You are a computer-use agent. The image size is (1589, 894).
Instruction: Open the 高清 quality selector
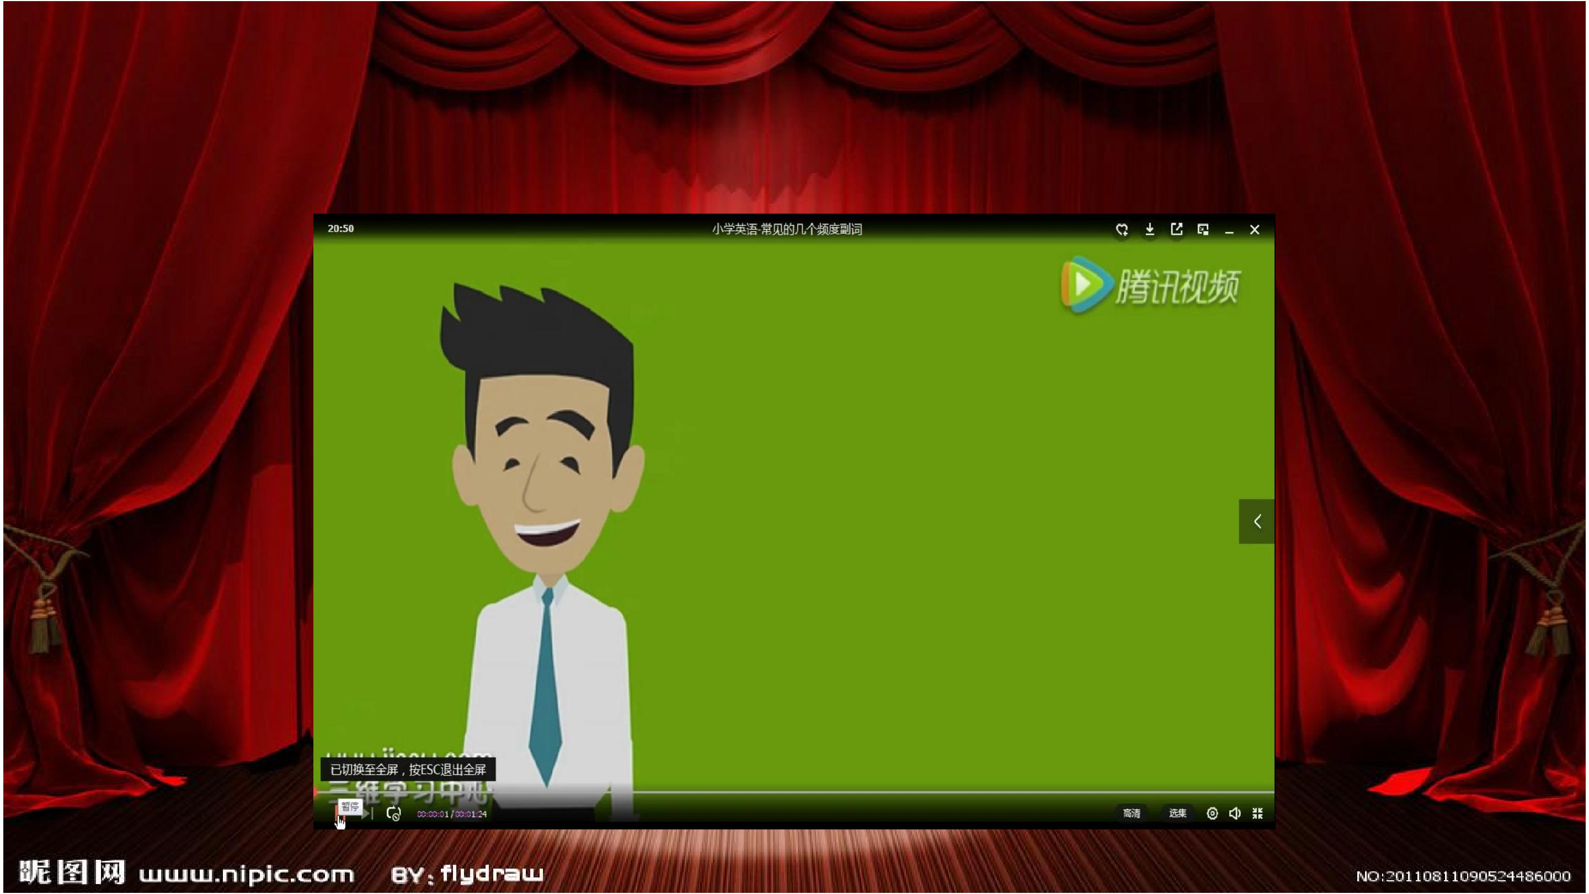pyautogui.click(x=1131, y=813)
